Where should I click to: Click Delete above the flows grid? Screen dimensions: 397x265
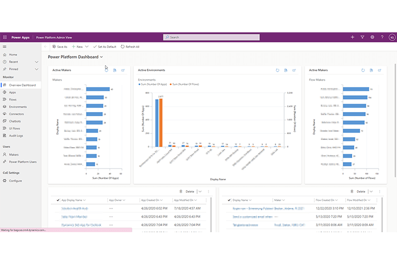[x=358, y=192]
